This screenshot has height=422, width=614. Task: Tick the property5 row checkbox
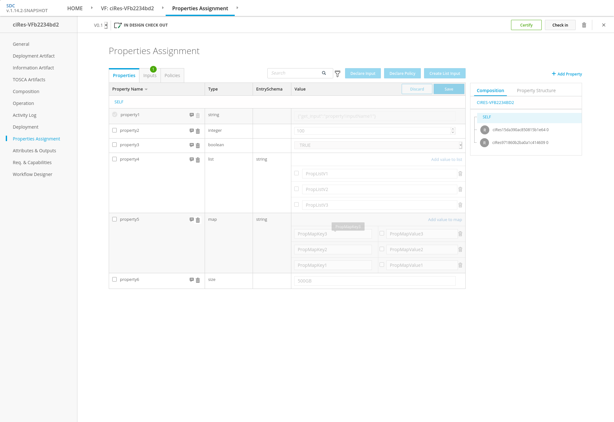click(114, 219)
